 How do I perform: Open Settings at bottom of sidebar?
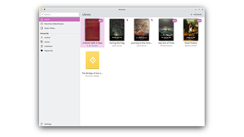[x=48, y=124]
